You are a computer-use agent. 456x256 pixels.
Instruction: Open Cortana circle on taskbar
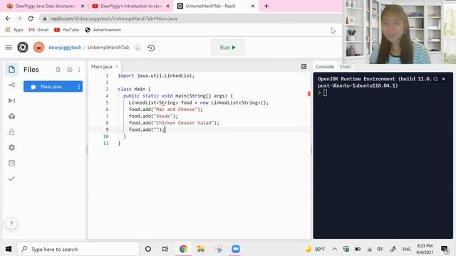pos(148,249)
